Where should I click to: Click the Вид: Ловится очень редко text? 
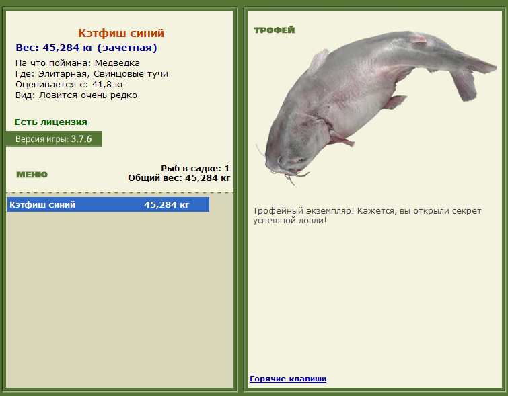pyautogui.click(x=76, y=95)
